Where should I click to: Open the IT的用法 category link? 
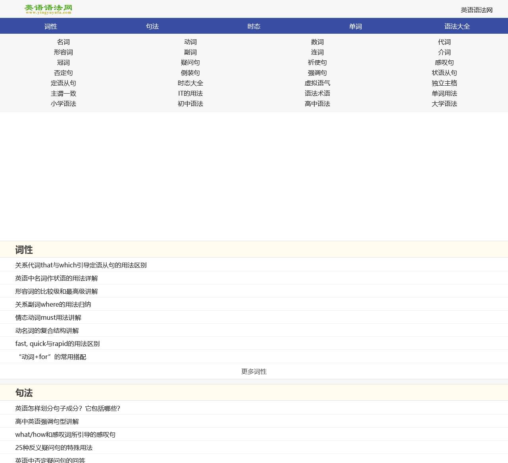click(x=190, y=94)
